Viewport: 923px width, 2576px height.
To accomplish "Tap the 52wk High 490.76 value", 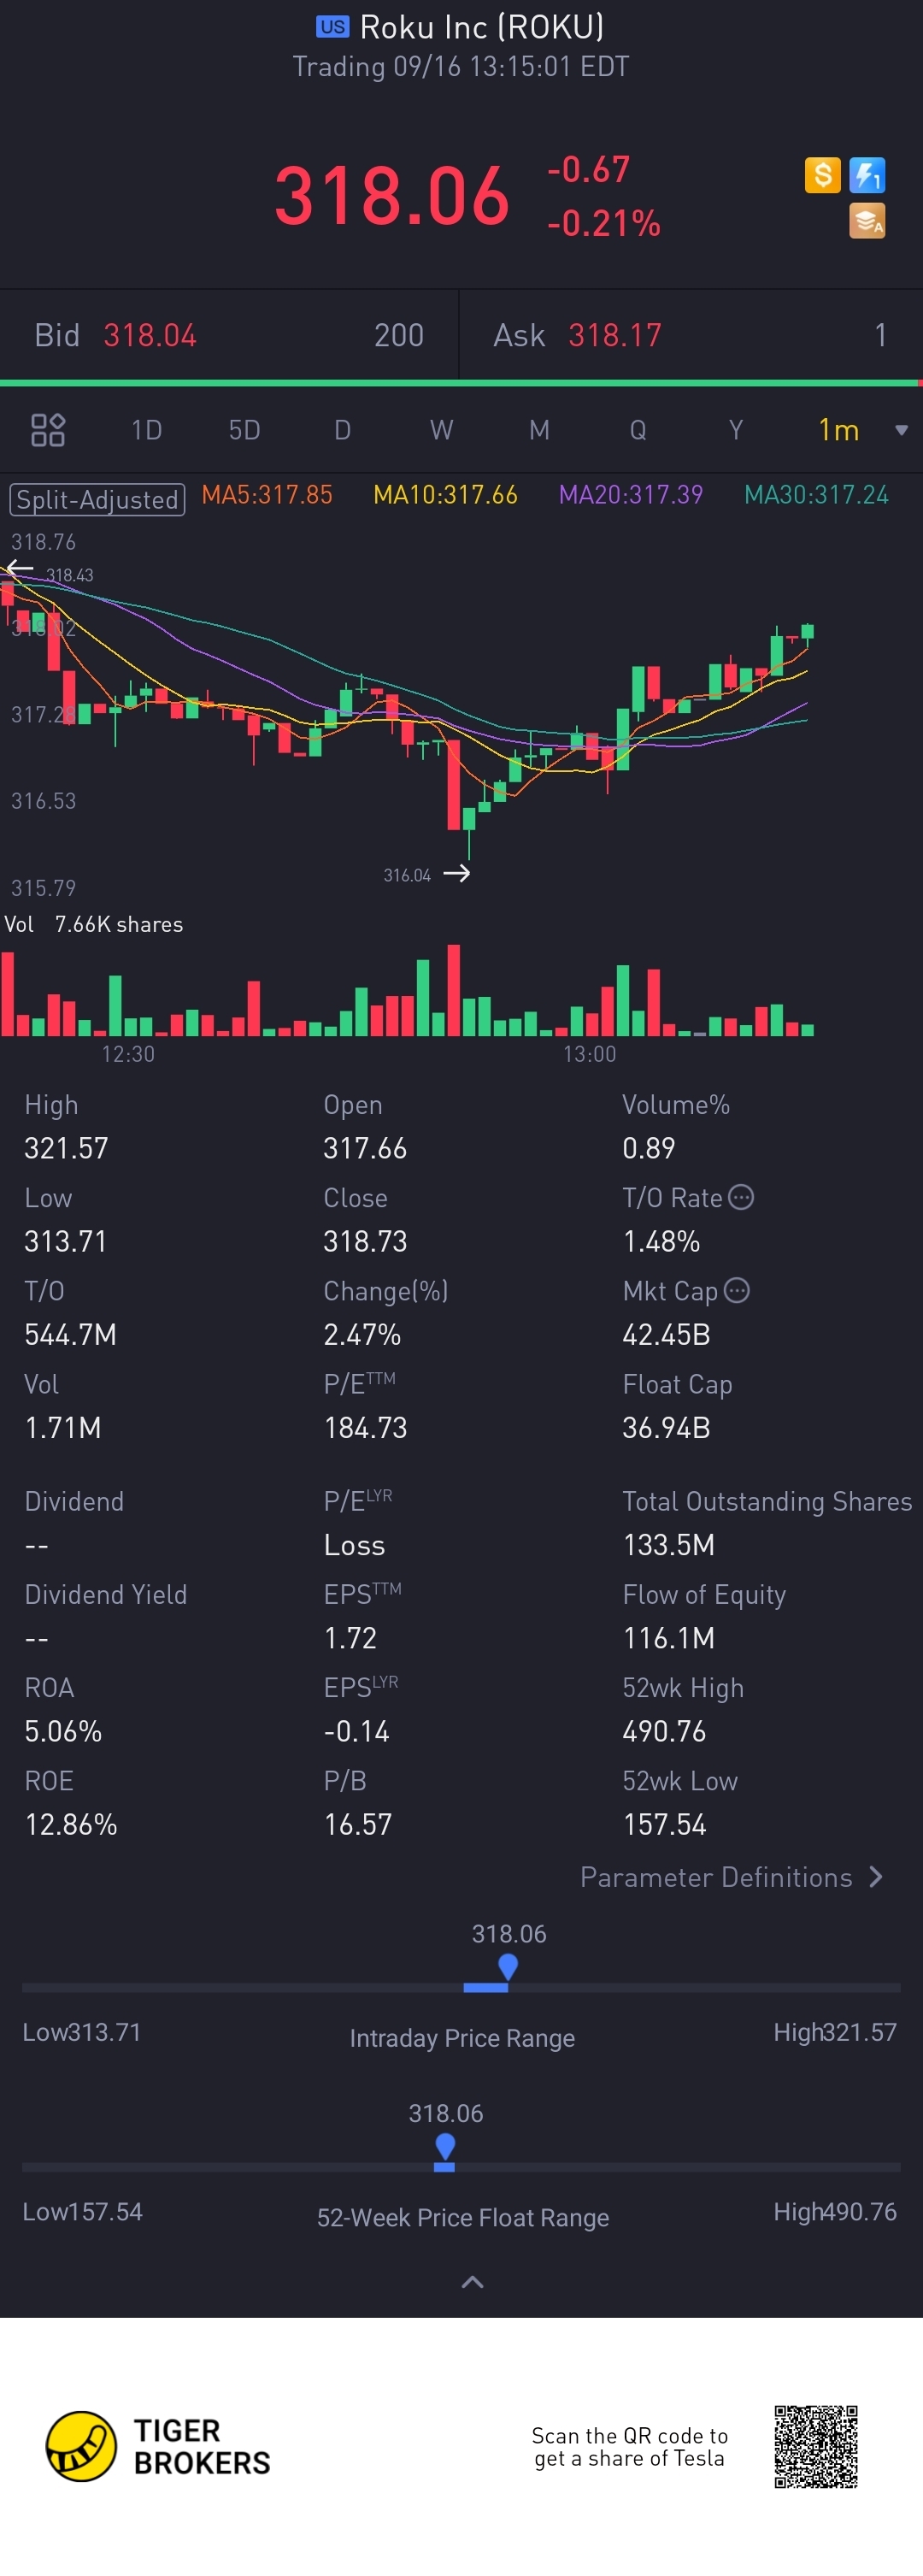I will tap(664, 1731).
